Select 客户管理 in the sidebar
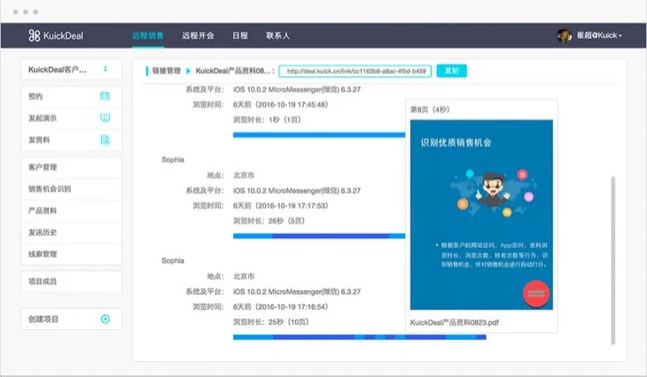Image resolution: width=647 pixels, height=377 pixels. [x=72, y=167]
